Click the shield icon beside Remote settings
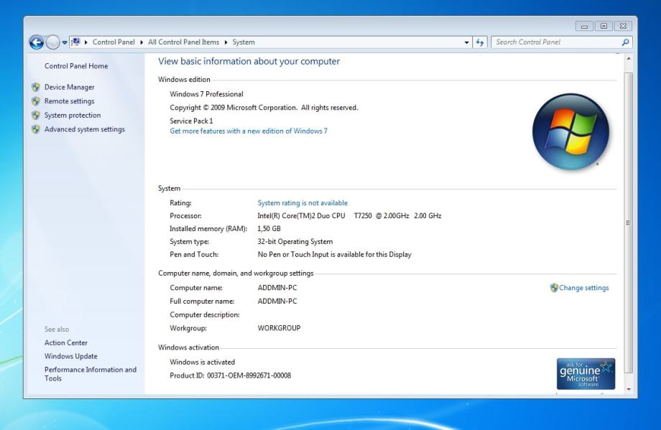Screen dimensions: 661x430 [x=35, y=101]
